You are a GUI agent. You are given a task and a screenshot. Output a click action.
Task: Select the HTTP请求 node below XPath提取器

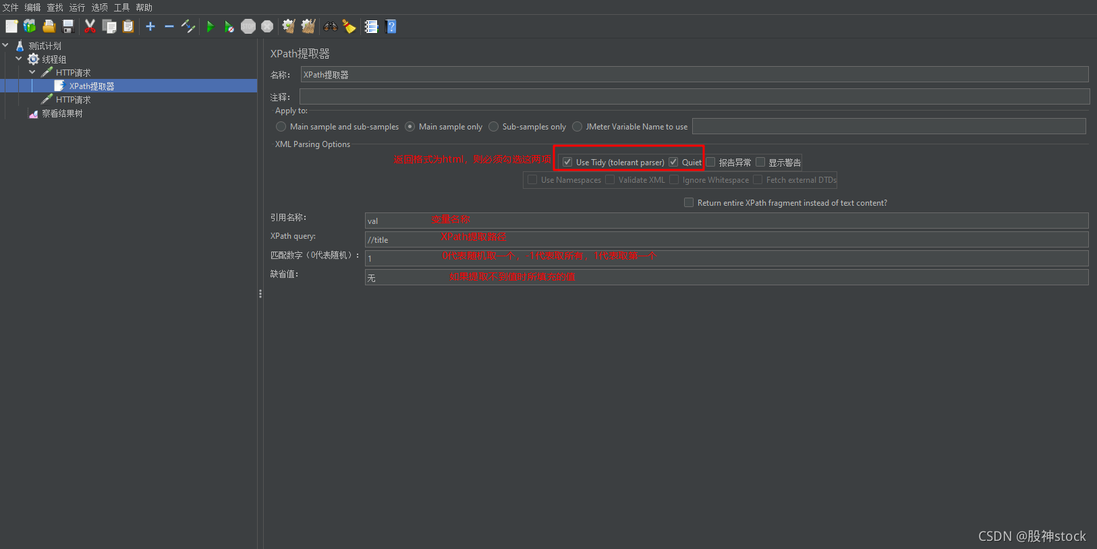point(73,100)
